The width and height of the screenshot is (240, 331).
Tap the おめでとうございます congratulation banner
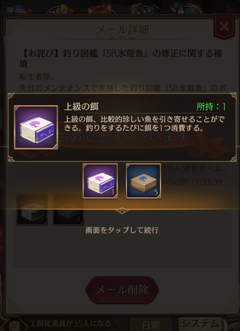click(122, 137)
